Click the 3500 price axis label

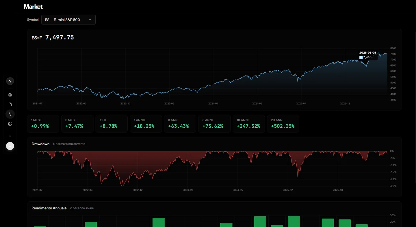(393, 100)
